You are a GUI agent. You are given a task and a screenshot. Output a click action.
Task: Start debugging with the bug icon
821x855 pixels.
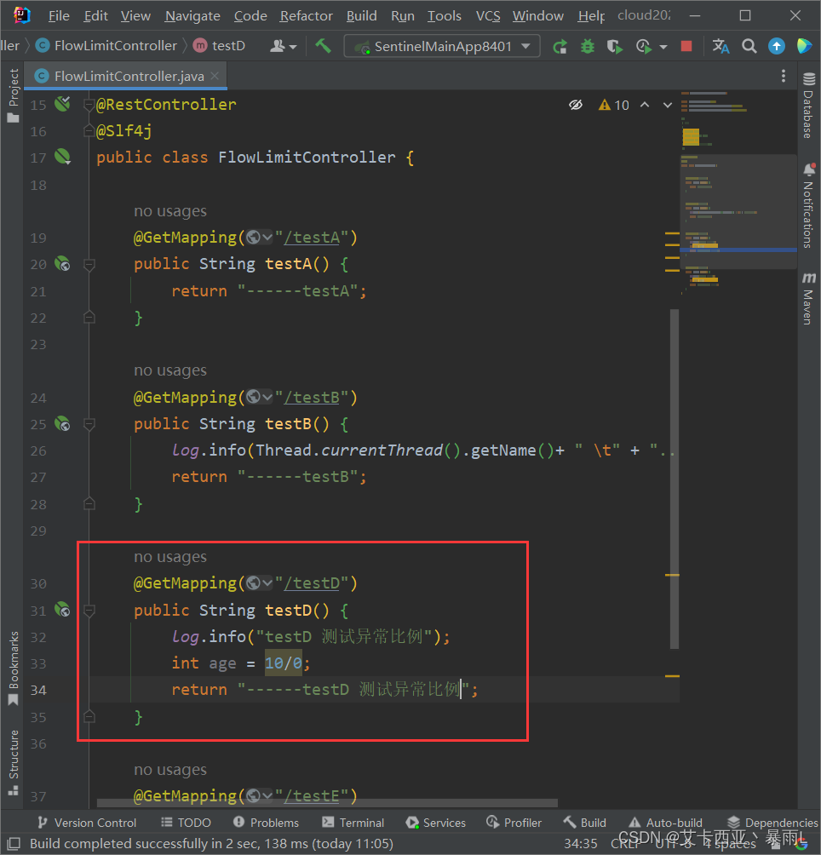(587, 47)
